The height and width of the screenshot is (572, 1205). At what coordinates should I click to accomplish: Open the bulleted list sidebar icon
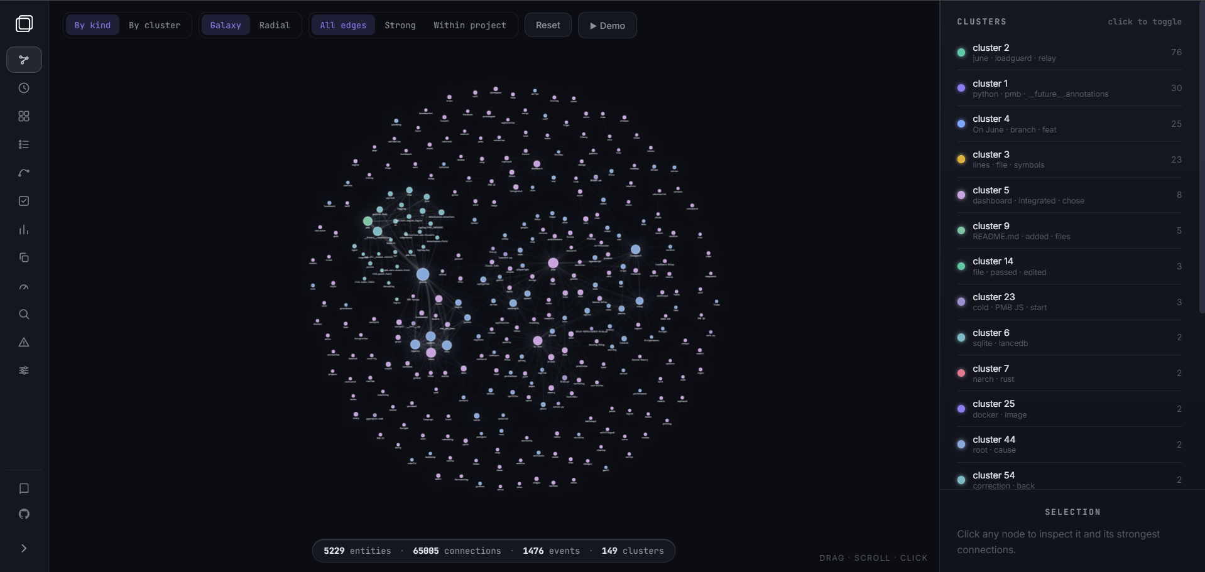click(24, 144)
